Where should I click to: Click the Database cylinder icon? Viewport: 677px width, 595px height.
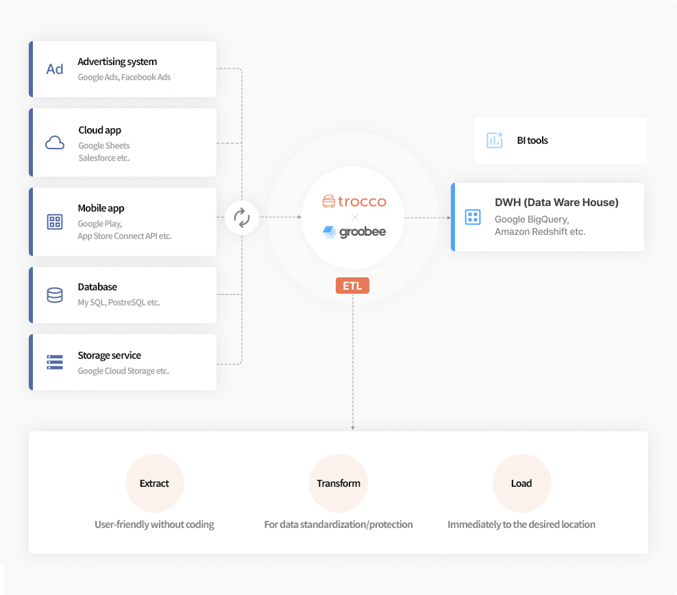coord(55,295)
